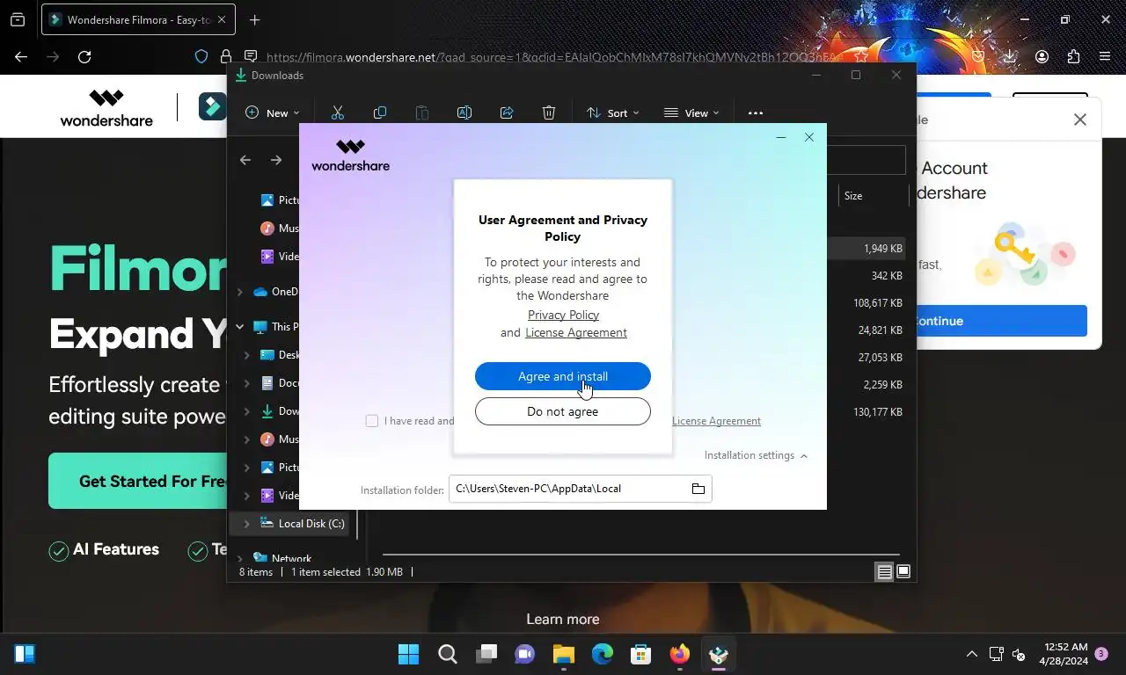The height and width of the screenshot is (675, 1126).
Task: Open the browser hamburger menu
Action: [x=1105, y=56]
